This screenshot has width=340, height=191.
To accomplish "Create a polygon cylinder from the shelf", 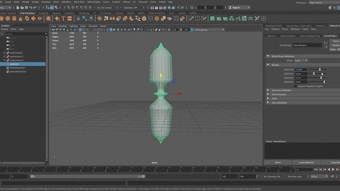I will [14, 19].
